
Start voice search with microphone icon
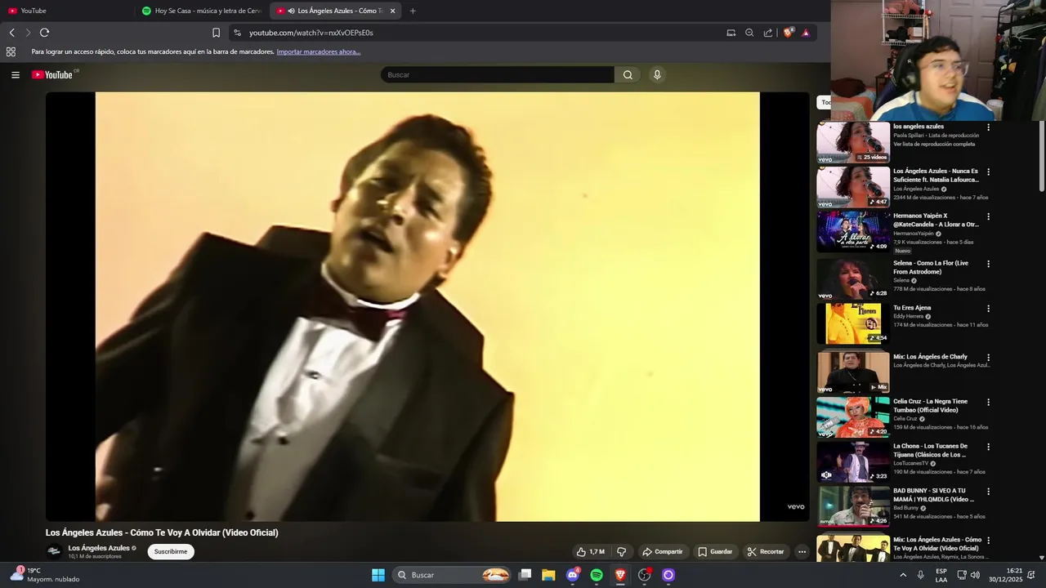tap(657, 74)
